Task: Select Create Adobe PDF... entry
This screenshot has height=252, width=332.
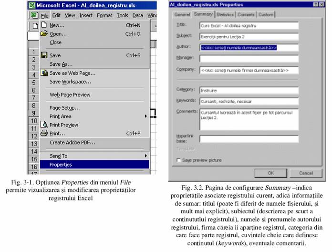Action: point(94,143)
